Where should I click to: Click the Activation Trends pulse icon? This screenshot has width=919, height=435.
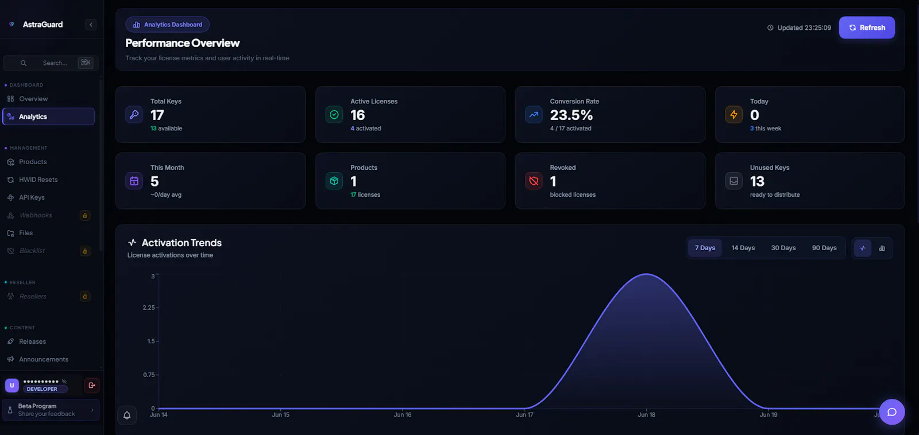click(132, 243)
